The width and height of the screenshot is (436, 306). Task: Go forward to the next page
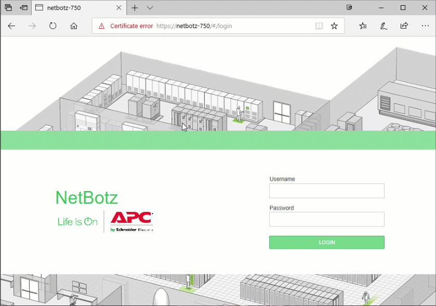point(32,26)
